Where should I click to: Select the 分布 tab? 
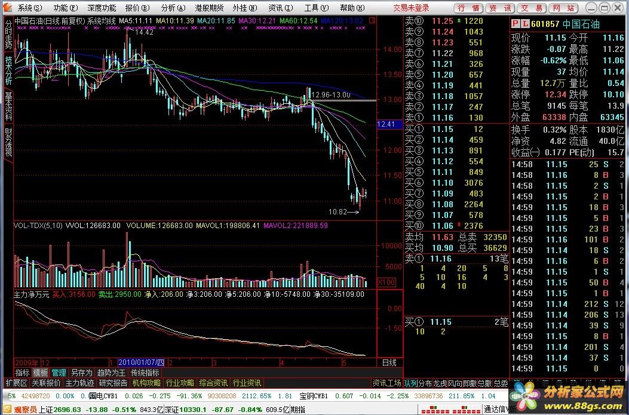(425, 383)
